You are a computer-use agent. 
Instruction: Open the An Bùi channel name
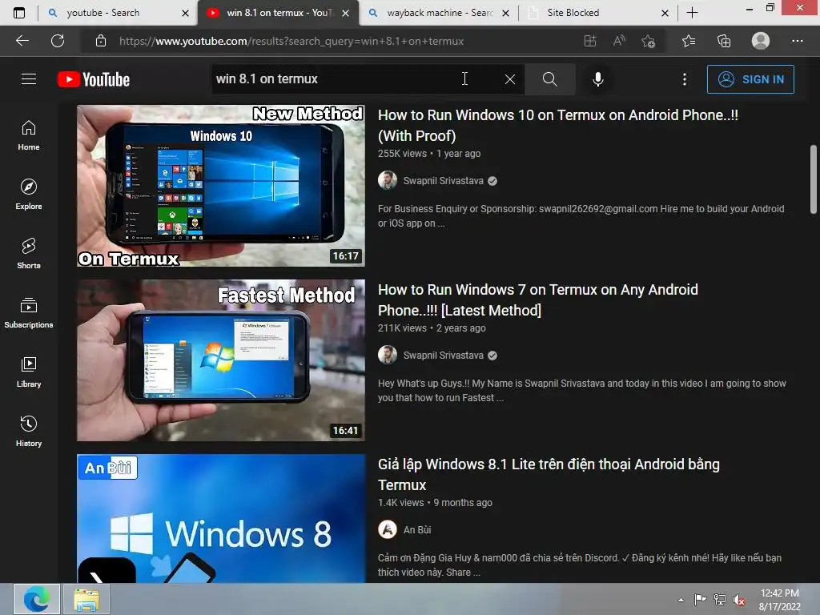point(416,530)
